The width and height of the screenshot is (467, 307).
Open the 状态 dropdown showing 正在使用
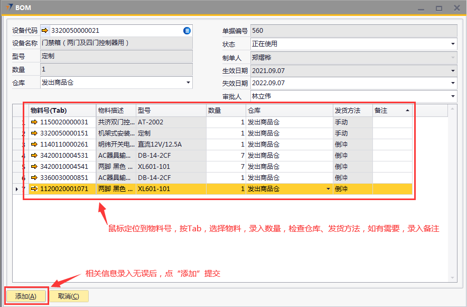[x=453, y=44]
